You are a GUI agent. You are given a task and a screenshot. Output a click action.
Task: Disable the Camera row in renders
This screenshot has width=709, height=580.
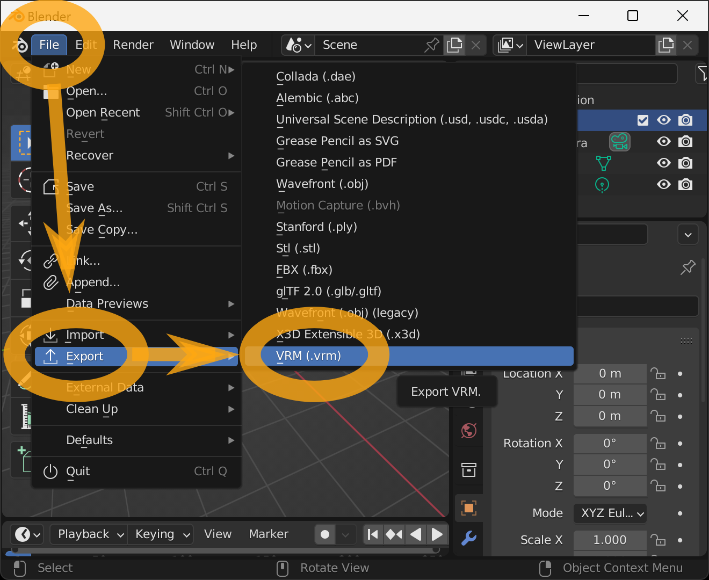(685, 142)
